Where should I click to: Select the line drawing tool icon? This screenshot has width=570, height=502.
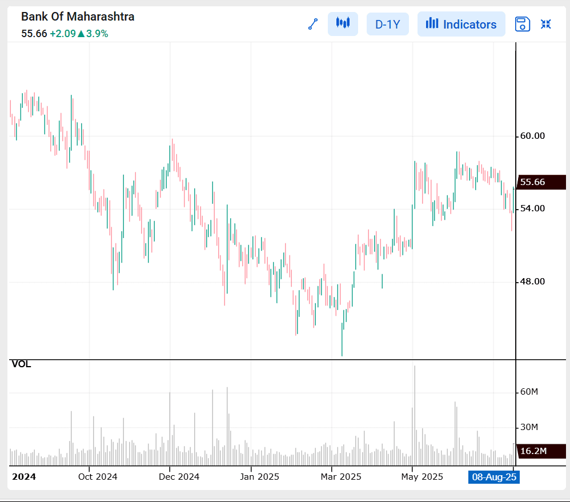[x=313, y=24]
